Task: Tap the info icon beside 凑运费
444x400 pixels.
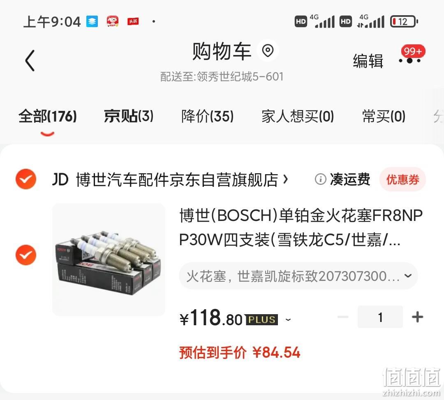Action: point(321,179)
